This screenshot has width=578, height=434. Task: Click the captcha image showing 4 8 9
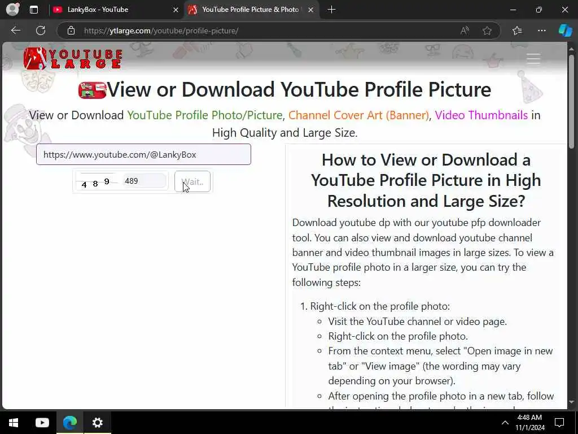tap(97, 181)
